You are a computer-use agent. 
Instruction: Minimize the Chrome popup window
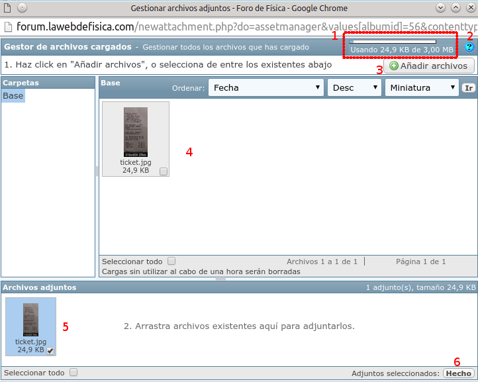[x=440, y=8]
